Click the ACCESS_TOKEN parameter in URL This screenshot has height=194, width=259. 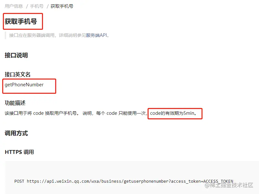218,181
